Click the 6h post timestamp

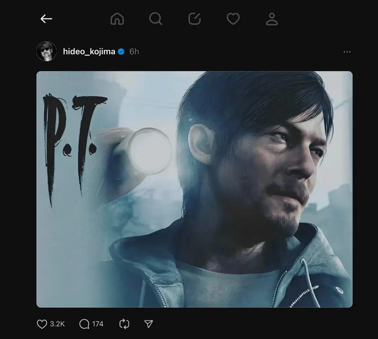[134, 51]
